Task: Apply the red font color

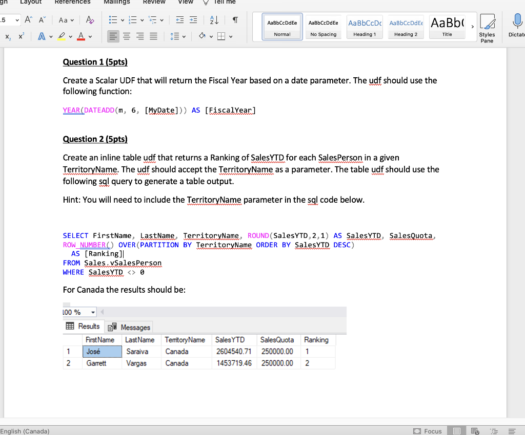Action: coord(80,36)
